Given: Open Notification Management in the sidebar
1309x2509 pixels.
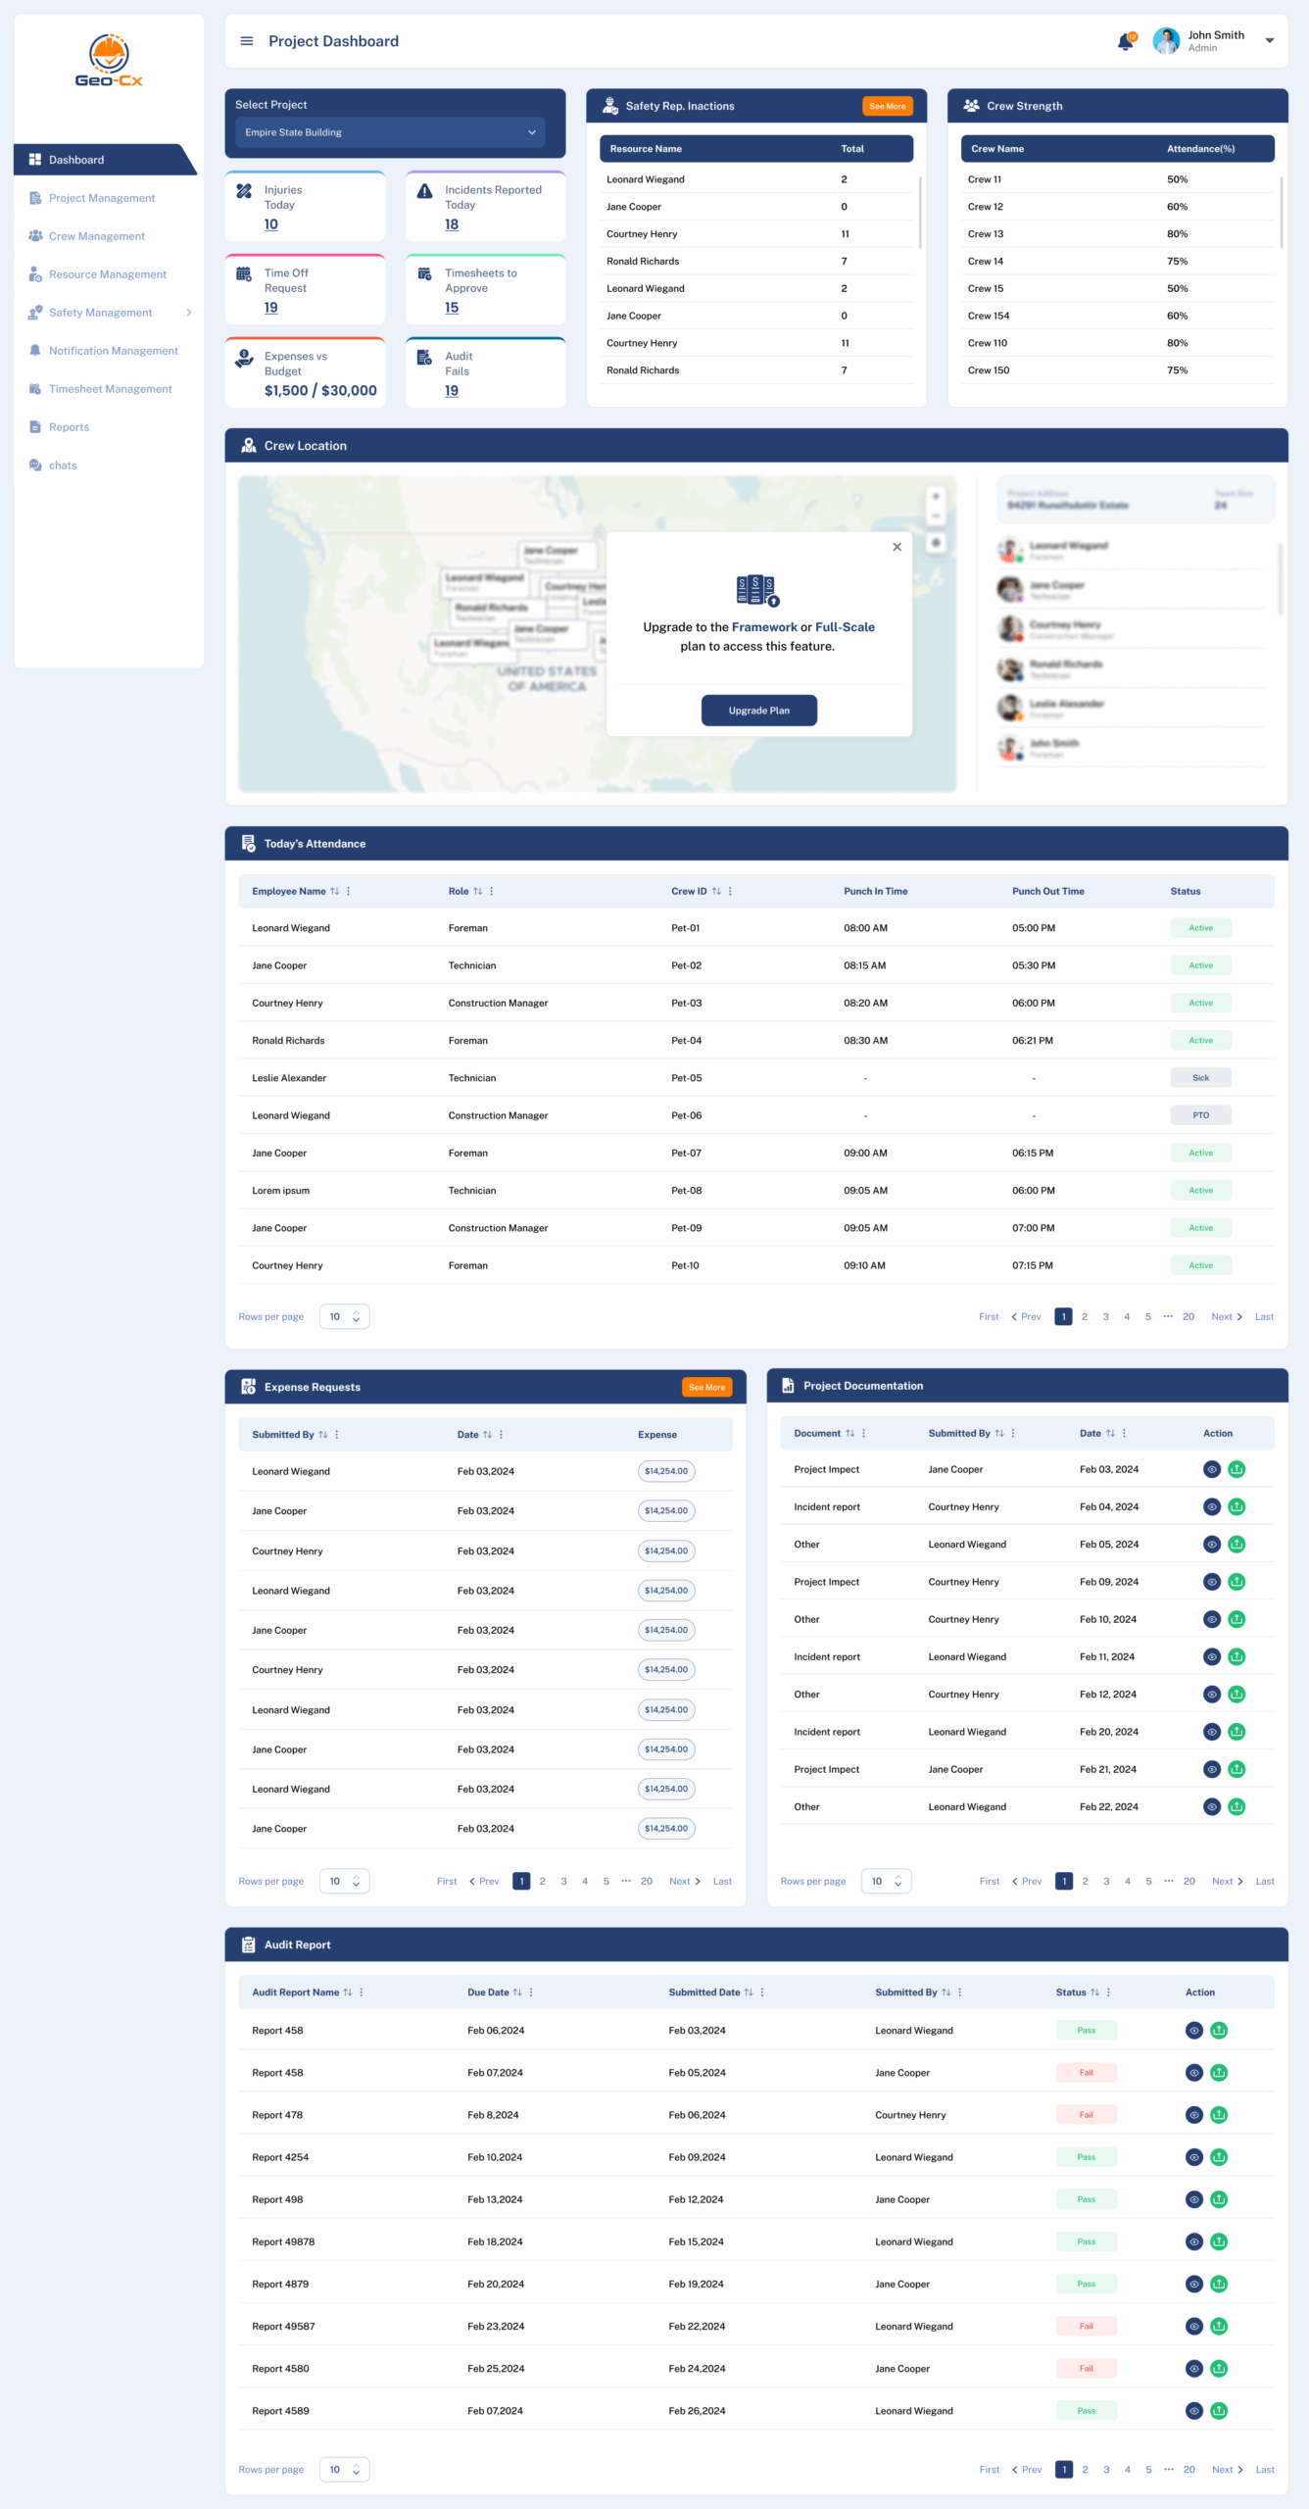Looking at the screenshot, I should (x=114, y=351).
